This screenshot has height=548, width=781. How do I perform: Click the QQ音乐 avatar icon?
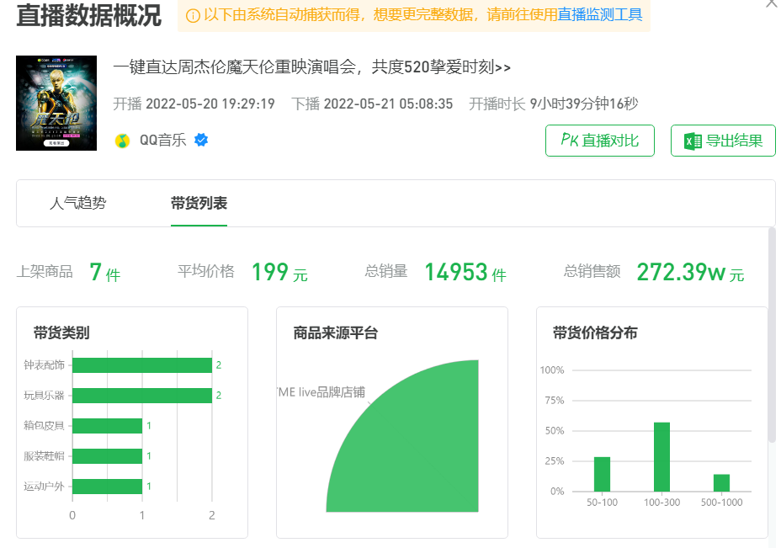coord(123,141)
